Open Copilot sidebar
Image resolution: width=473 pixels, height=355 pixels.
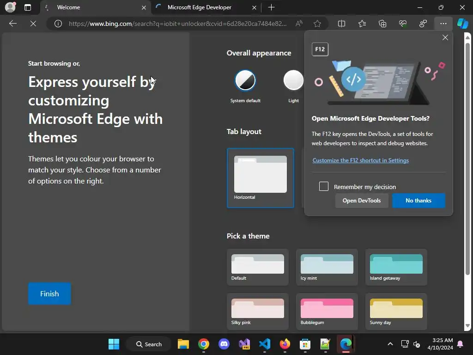pyautogui.click(x=462, y=24)
